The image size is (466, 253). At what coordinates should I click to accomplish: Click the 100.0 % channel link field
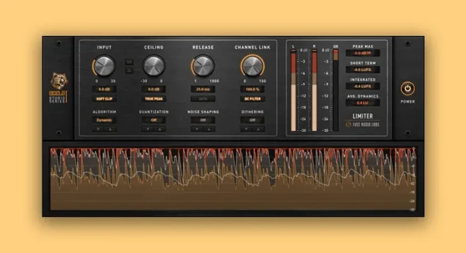(x=252, y=89)
